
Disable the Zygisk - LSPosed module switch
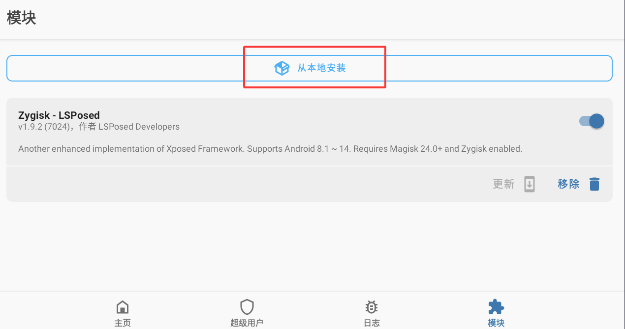(592, 121)
